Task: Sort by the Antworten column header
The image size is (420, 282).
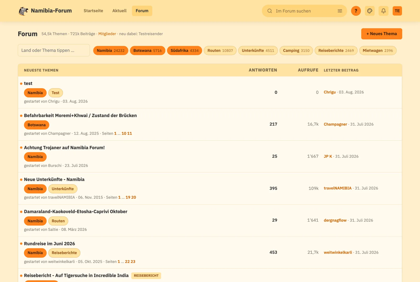Action: click(x=263, y=70)
